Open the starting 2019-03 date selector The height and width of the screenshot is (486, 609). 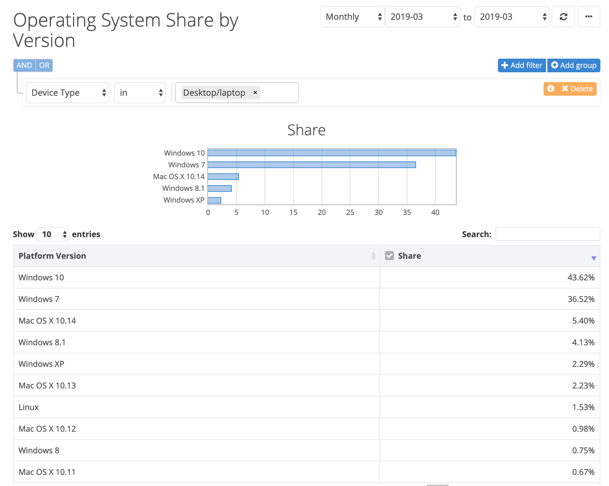422,17
